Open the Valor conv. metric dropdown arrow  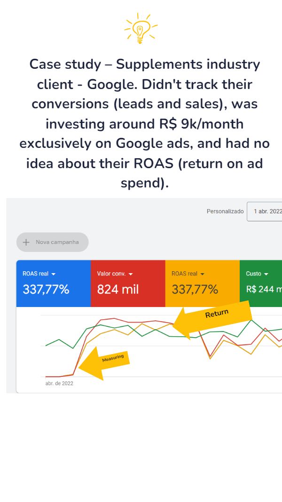pos(130,274)
